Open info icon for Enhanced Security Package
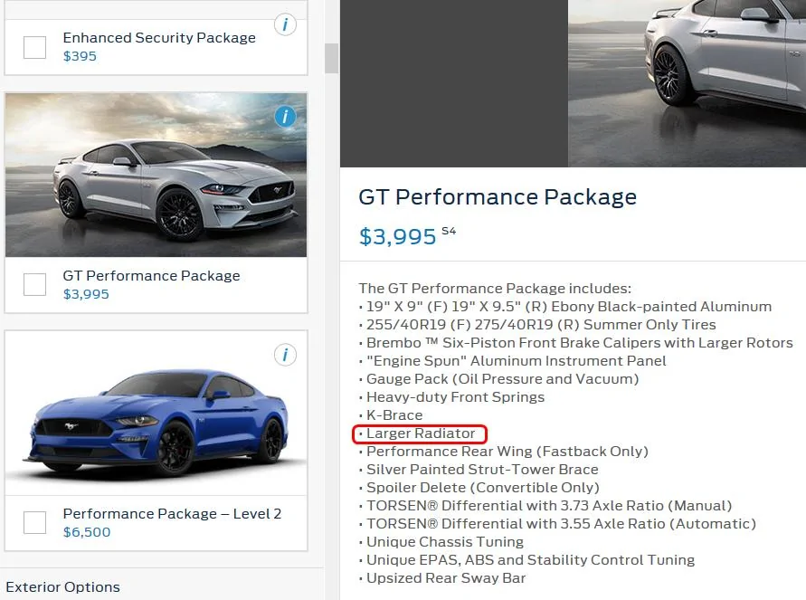806x600 pixels. pyautogui.click(x=285, y=24)
